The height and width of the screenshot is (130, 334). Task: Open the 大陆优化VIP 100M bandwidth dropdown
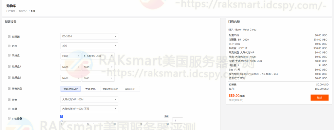point(89,99)
